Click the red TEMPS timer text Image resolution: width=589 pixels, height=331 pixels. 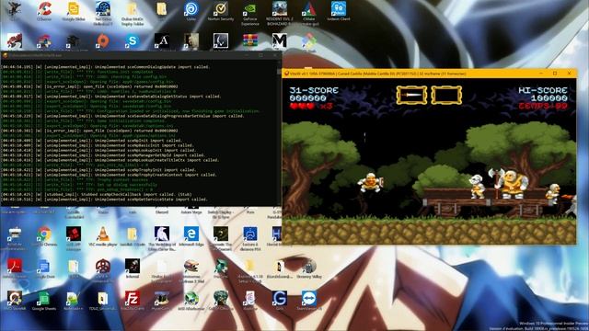pos(543,107)
